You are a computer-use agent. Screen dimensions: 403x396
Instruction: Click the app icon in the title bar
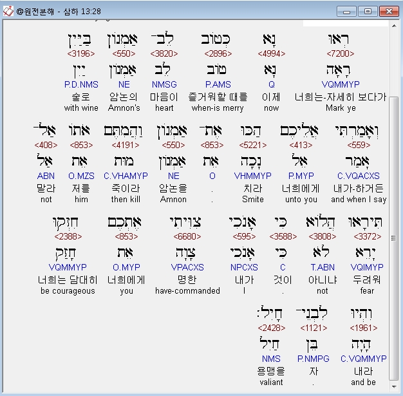tap(8, 11)
